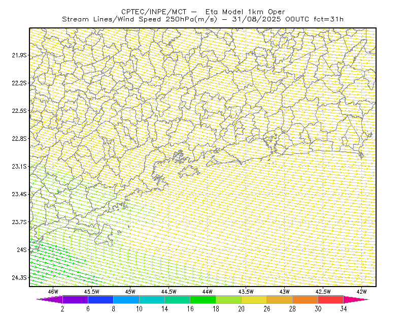Select the cyan 10–14 m/s legend swatch
Viewport: 406px width, 314px height.
tap(152, 299)
